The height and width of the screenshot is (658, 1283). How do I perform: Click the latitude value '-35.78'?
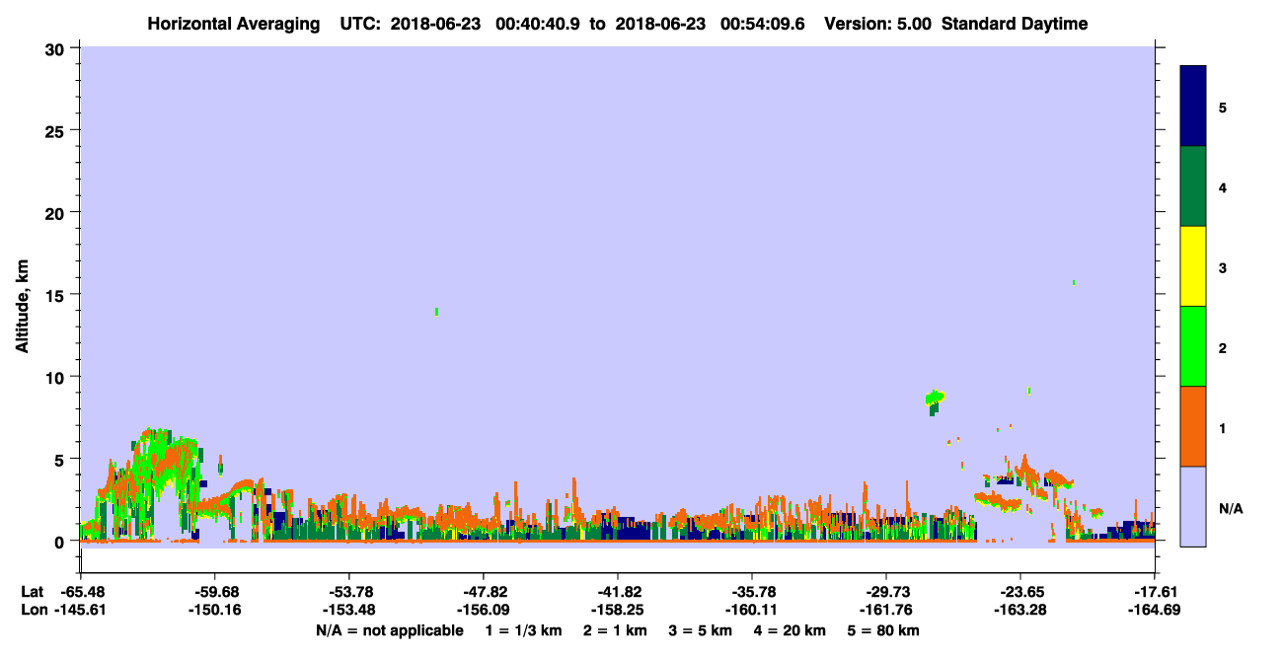(751, 592)
